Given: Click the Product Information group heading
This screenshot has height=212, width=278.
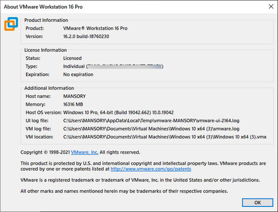Looking at the screenshot, I should point(46,20).
